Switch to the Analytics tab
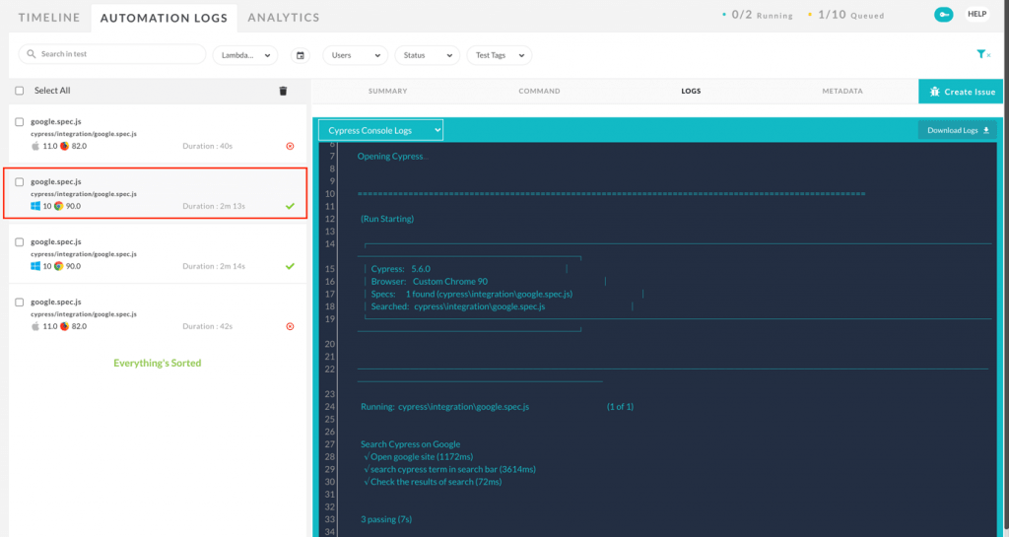This screenshot has width=1009, height=537. (x=284, y=17)
